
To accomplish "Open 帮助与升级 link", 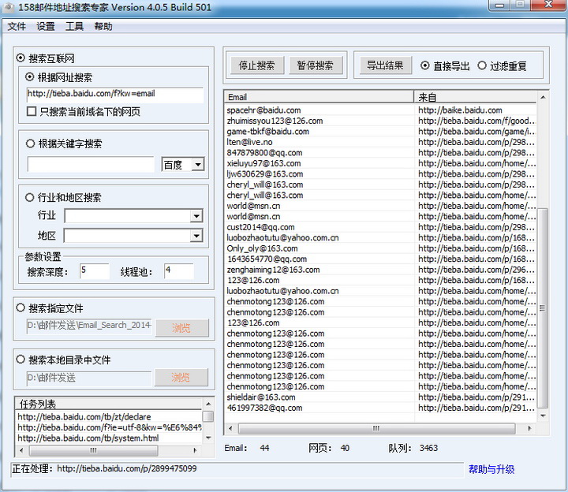I will pos(491,469).
